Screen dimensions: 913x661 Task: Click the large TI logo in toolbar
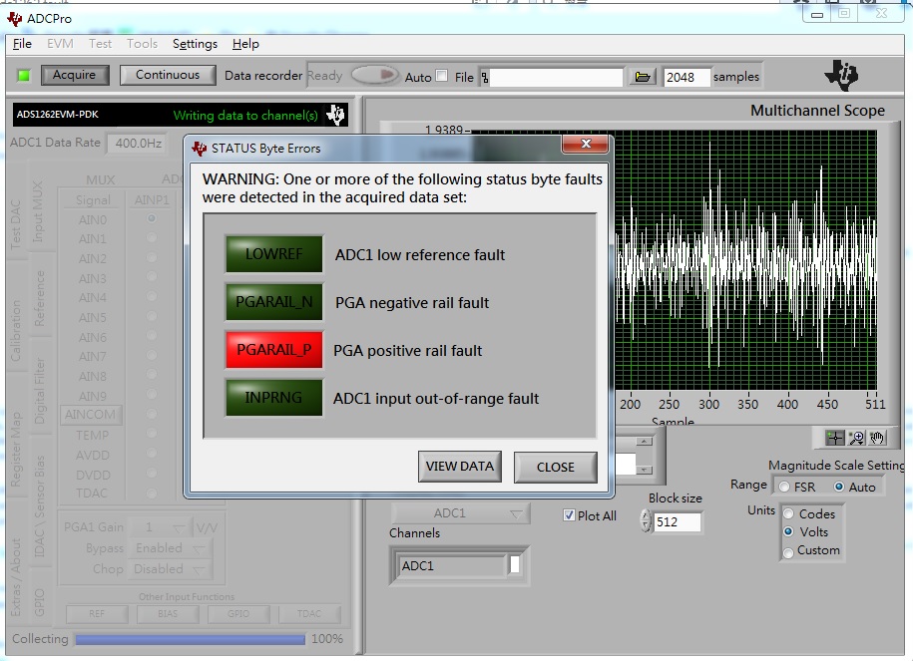[x=842, y=75]
